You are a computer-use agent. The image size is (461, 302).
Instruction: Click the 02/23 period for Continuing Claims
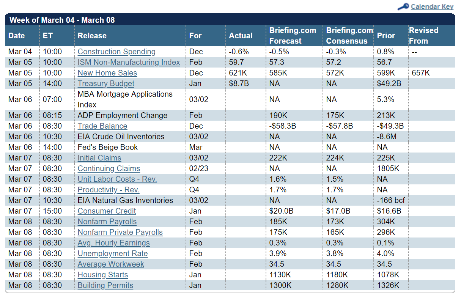click(199, 168)
